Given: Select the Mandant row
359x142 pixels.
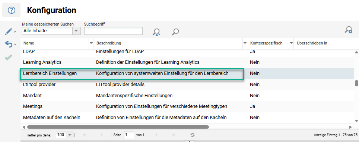Looking at the screenshot, I should point(187,96).
